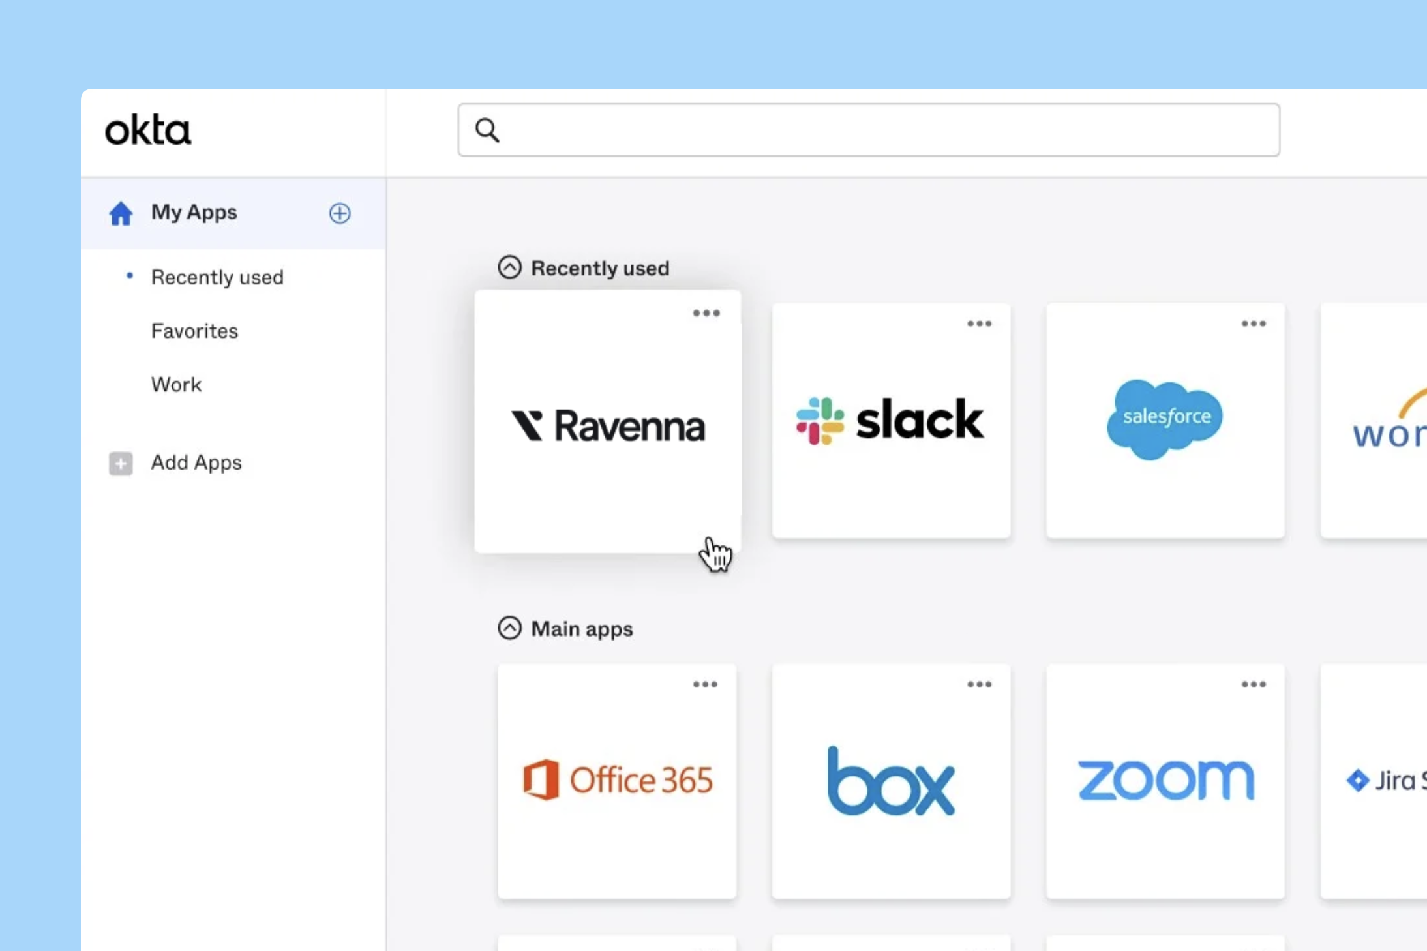Click the Okta logo
Image resolution: width=1427 pixels, height=951 pixels.
[148, 130]
